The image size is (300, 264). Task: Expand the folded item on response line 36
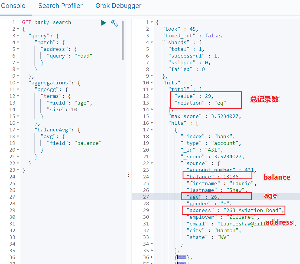pos(152,257)
